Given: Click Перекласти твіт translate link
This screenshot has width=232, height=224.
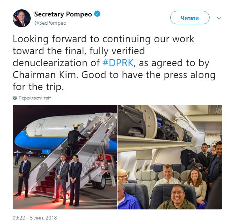Looking at the screenshot, I should [35, 98].
